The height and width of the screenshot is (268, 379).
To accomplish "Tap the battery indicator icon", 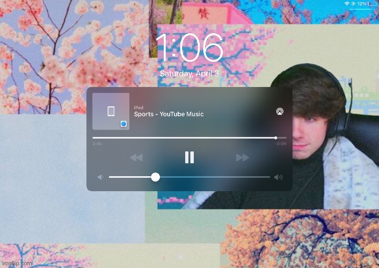I will click(372, 4).
